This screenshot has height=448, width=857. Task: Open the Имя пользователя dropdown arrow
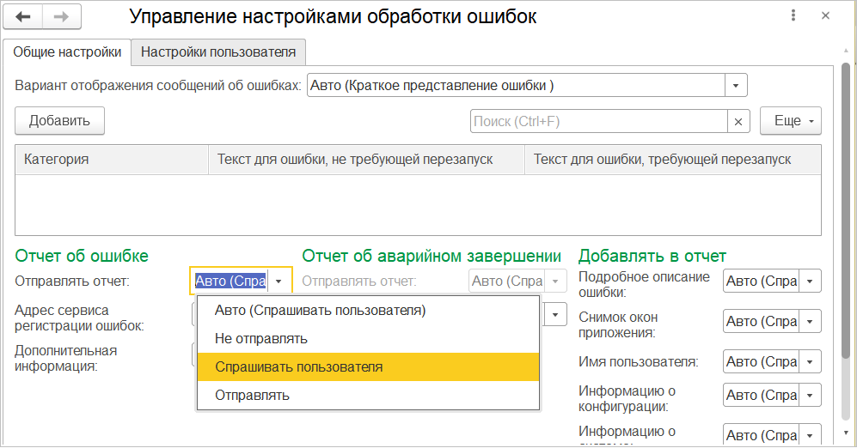(811, 361)
